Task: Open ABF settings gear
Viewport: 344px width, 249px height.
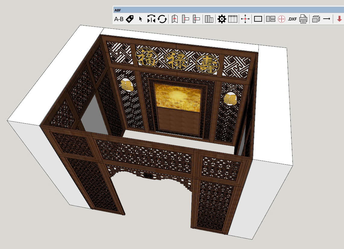Action: (222, 19)
